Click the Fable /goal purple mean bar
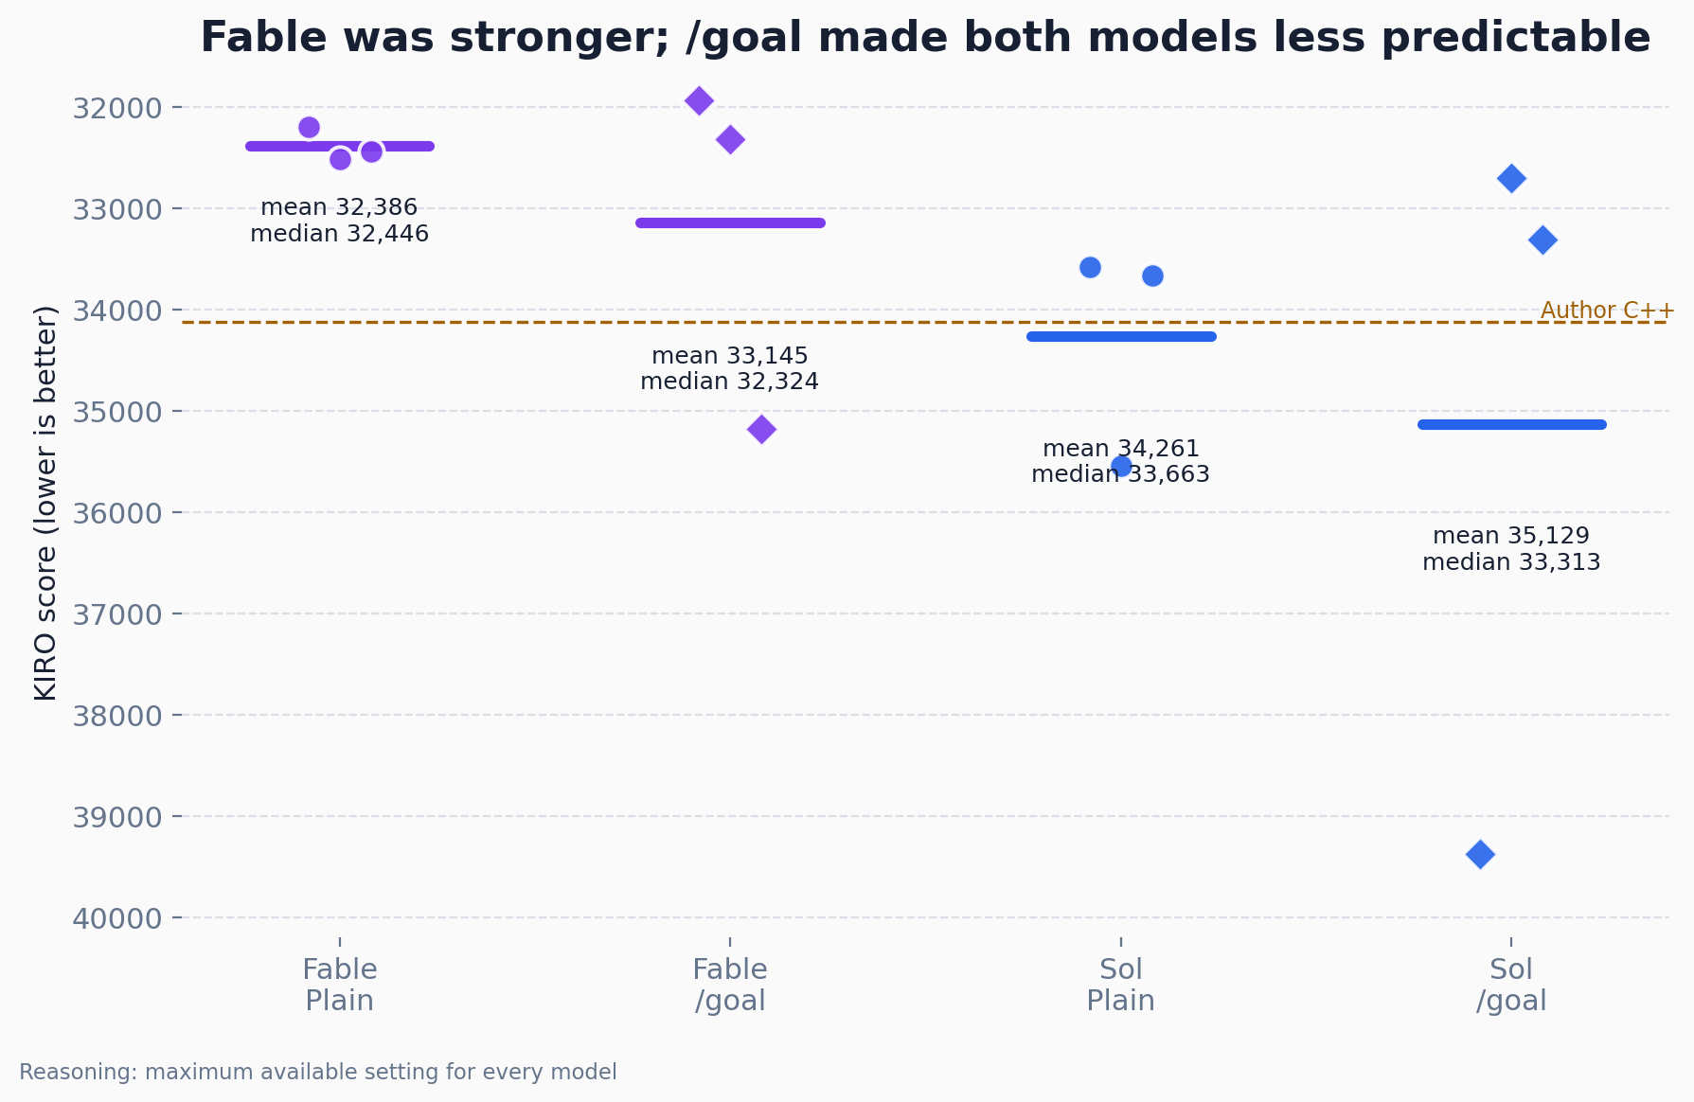1694x1102 pixels. click(x=730, y=222)
